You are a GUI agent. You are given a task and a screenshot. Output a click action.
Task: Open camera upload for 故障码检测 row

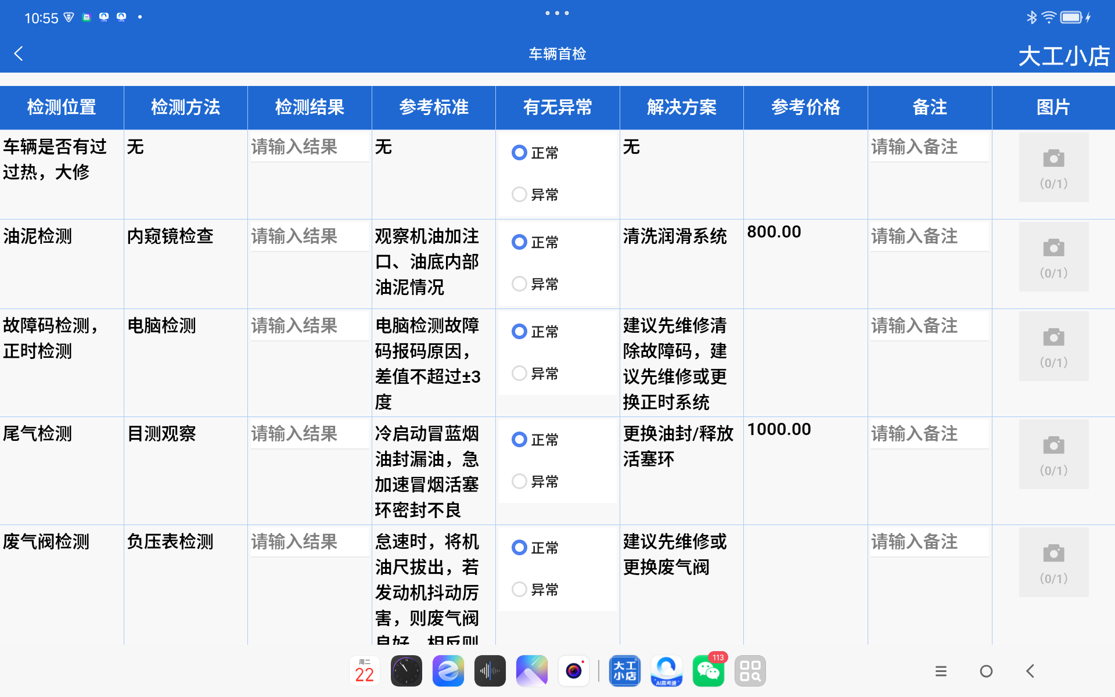[1053, 346]
